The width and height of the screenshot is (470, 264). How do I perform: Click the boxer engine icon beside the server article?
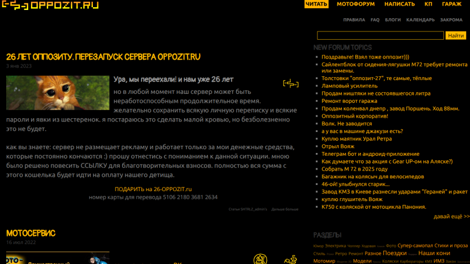(x=291, y=83)
